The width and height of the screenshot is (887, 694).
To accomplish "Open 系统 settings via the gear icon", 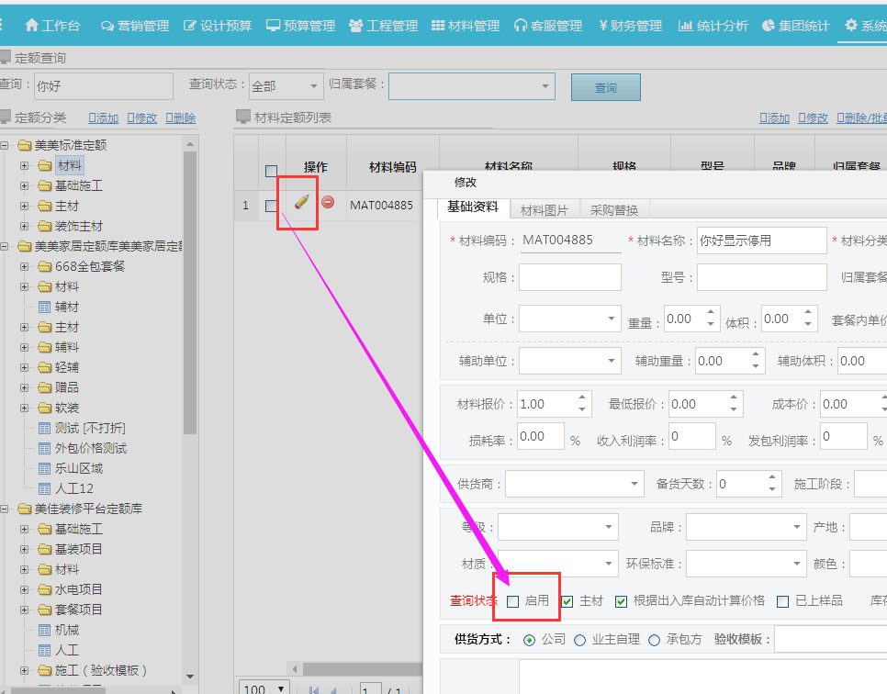I will (x=852, y=25).
